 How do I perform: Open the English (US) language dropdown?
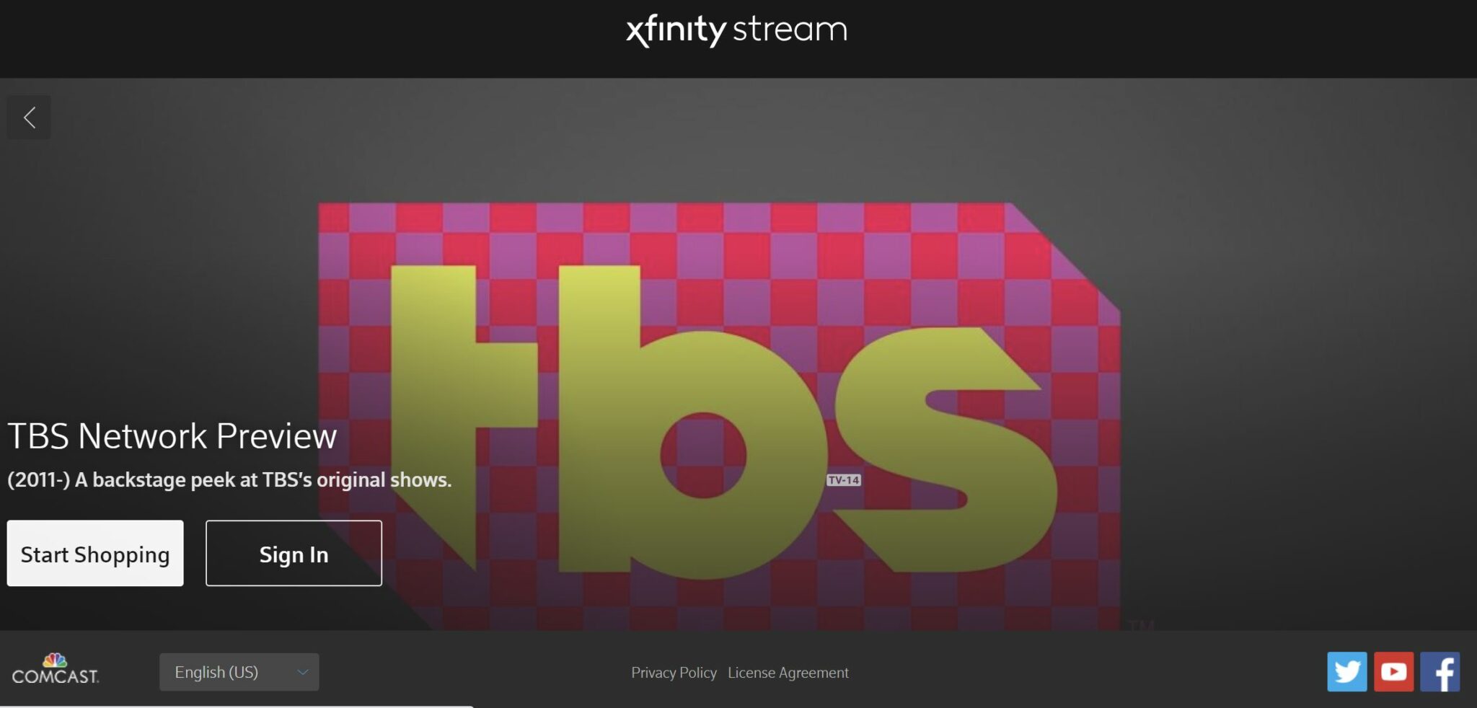pos(238,671)
